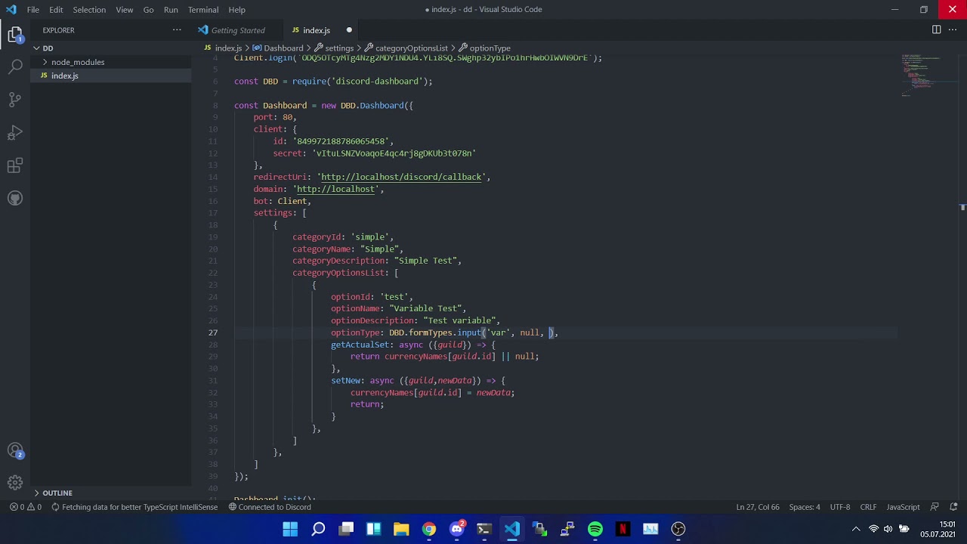Open the Widgets taskbar icon

pos(374,529)
